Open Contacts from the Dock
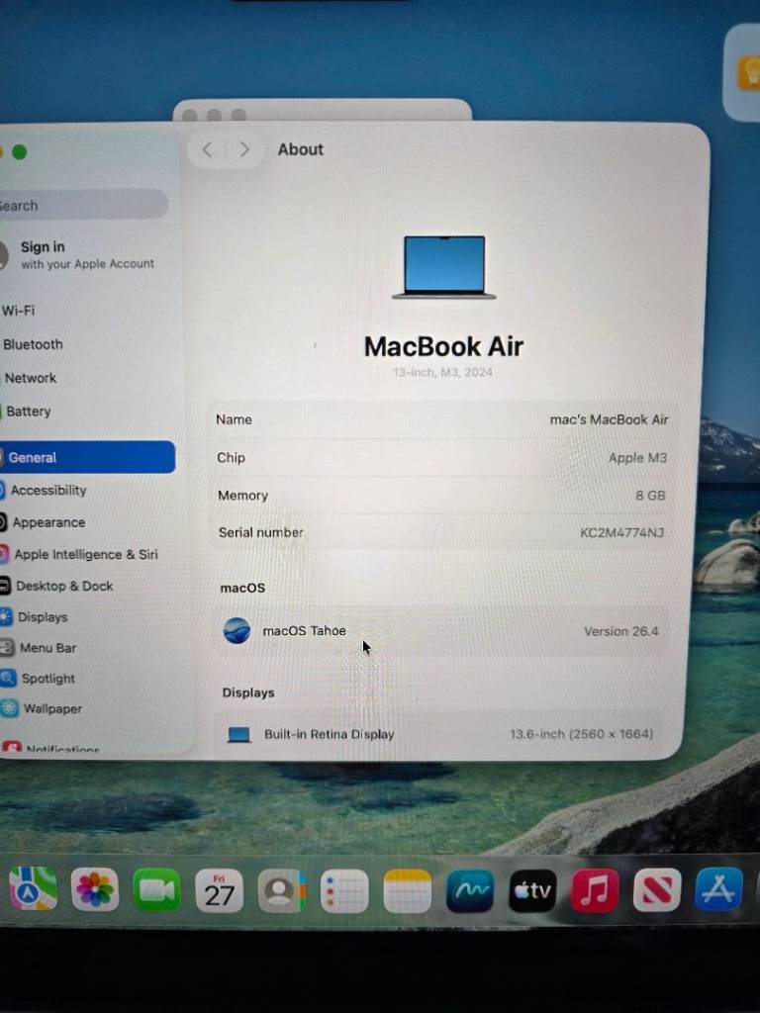The image size is (760, 1013). coord(282,891)
